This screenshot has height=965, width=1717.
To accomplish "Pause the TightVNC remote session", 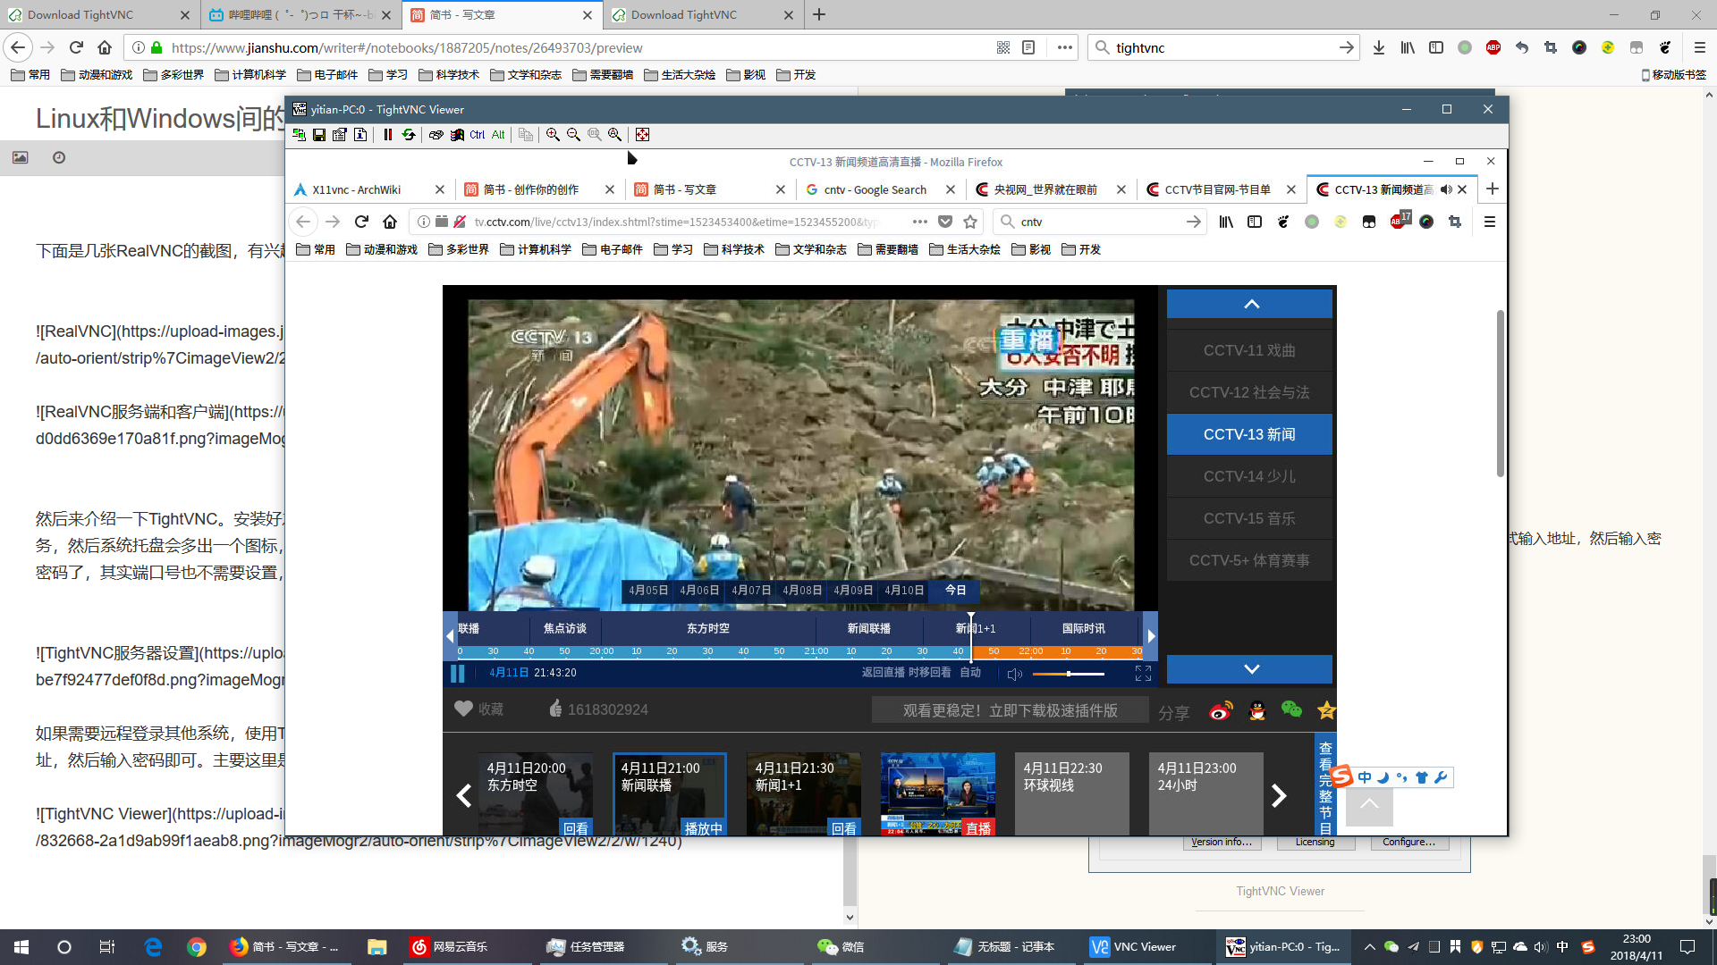I will tap(388, 135).
